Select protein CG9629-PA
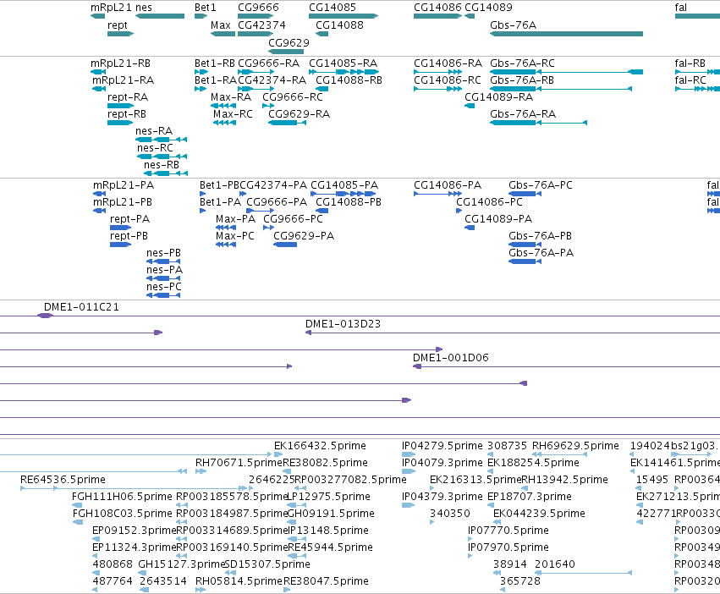 (304, 236)
